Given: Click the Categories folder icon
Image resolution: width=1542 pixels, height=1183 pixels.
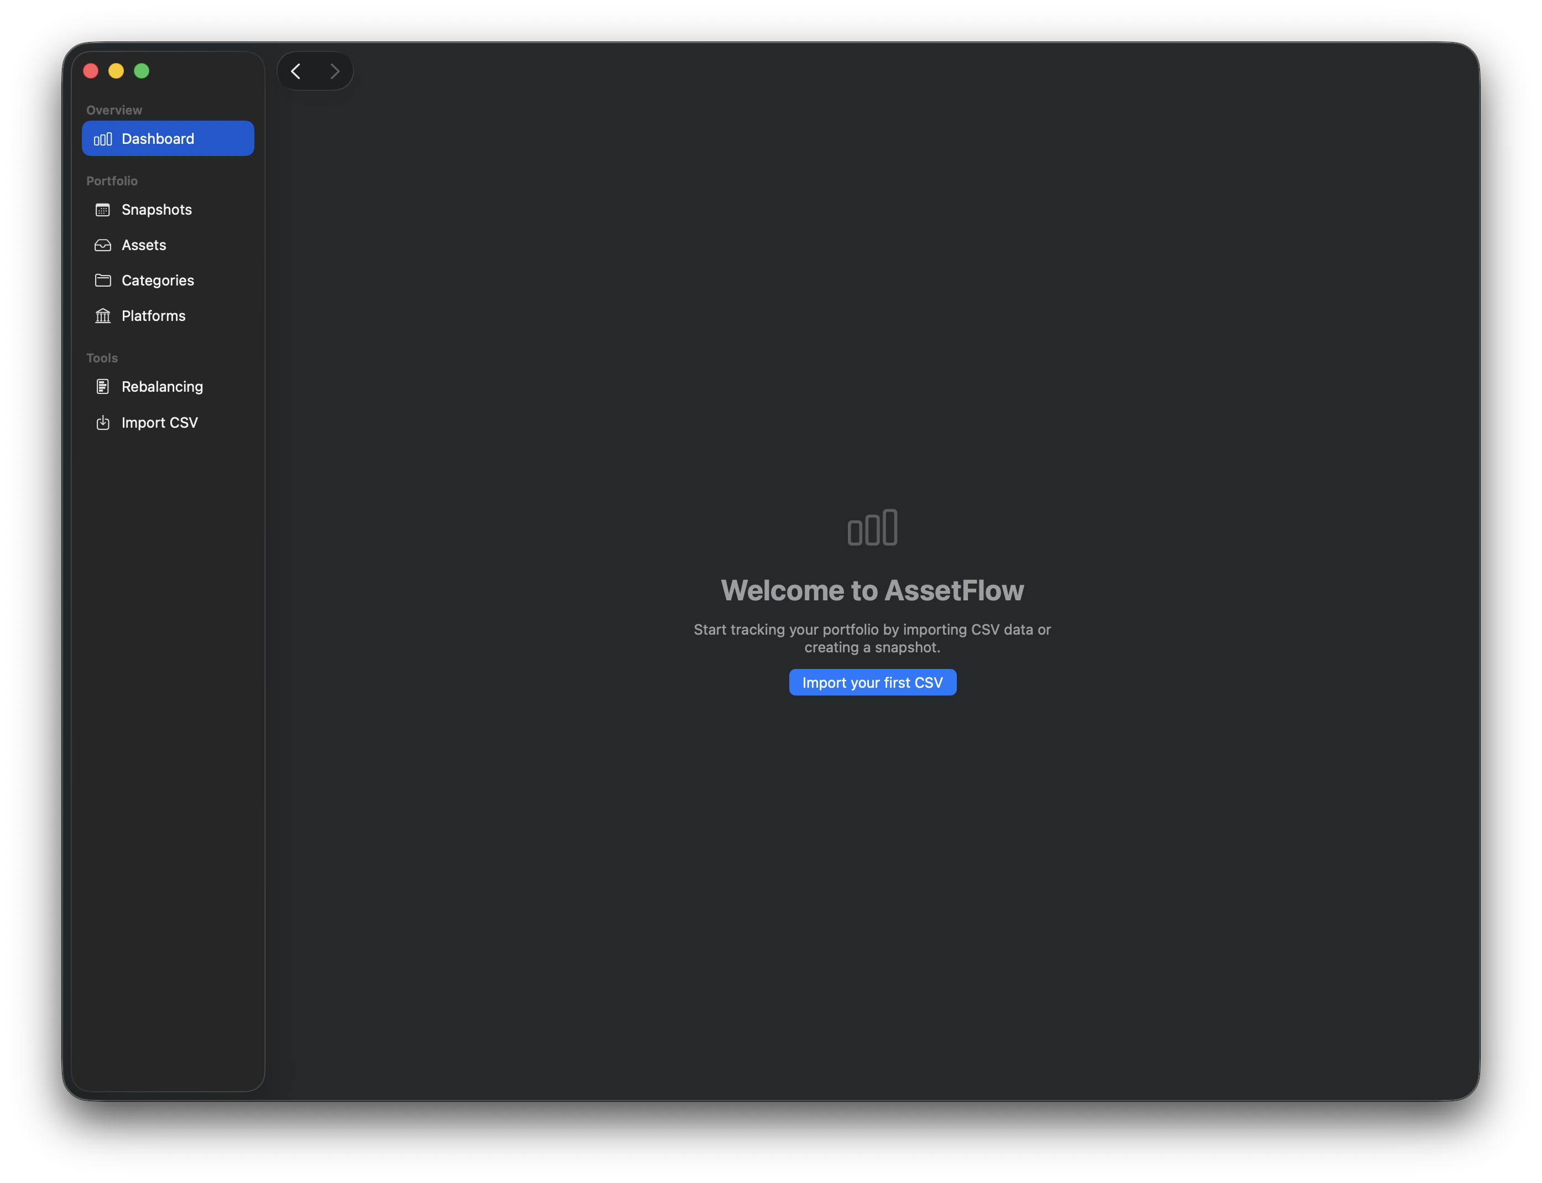Looking at the screenshot, I should click(x=103, y=281).
